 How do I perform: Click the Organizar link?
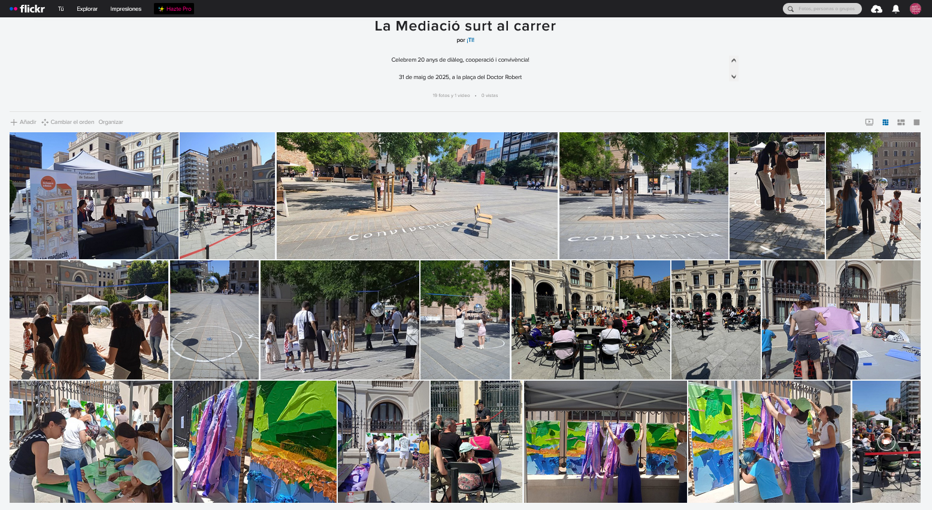(111, 122)
